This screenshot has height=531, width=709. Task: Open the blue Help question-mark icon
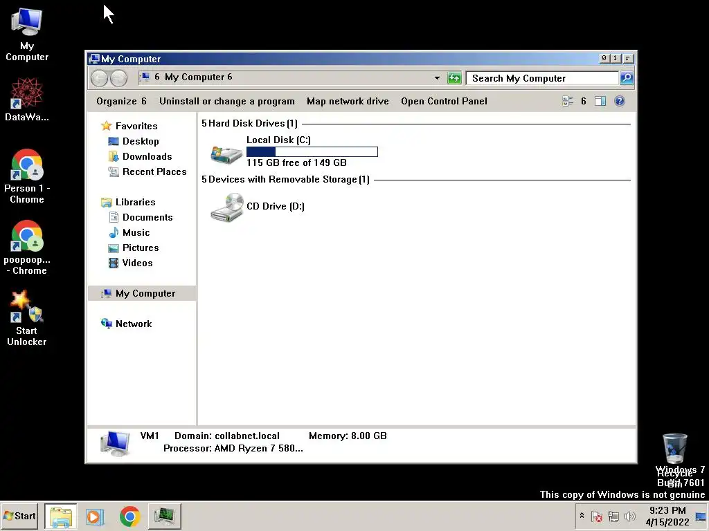(x=620, y=101)
